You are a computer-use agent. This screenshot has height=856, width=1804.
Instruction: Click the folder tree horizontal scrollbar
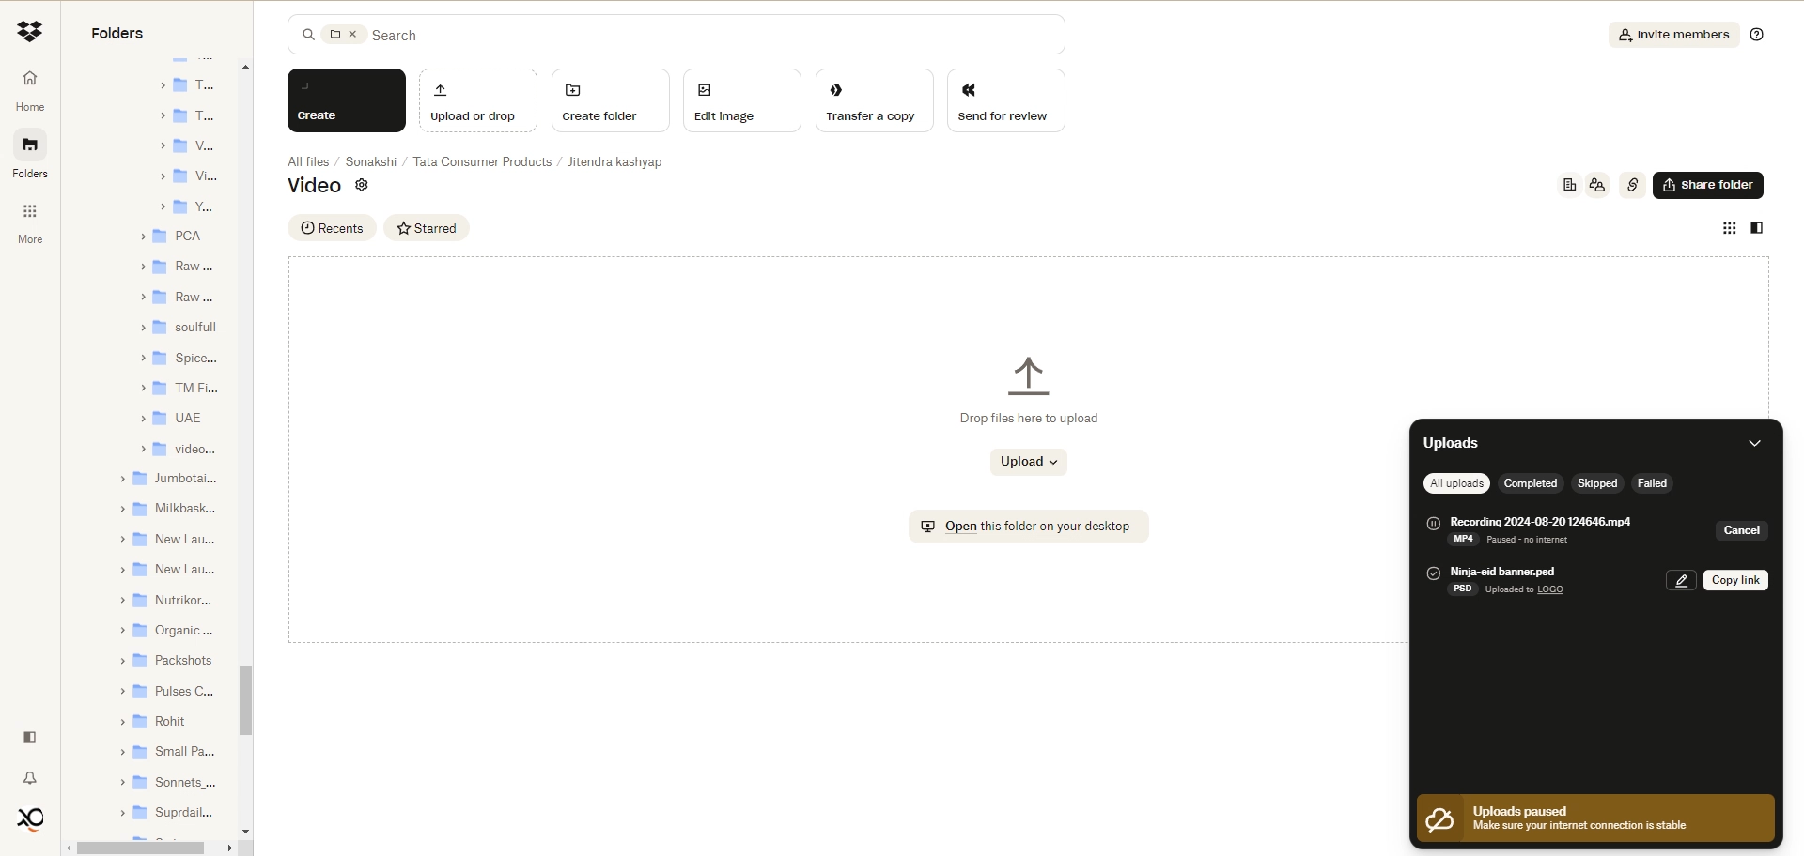(x=141, y=848)
